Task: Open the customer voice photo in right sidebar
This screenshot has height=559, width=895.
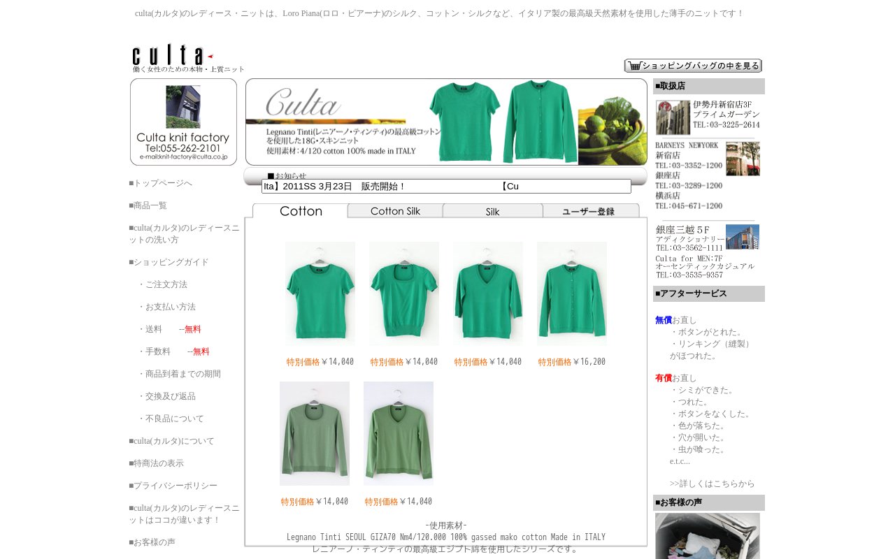Action: [x=708, y=536]
